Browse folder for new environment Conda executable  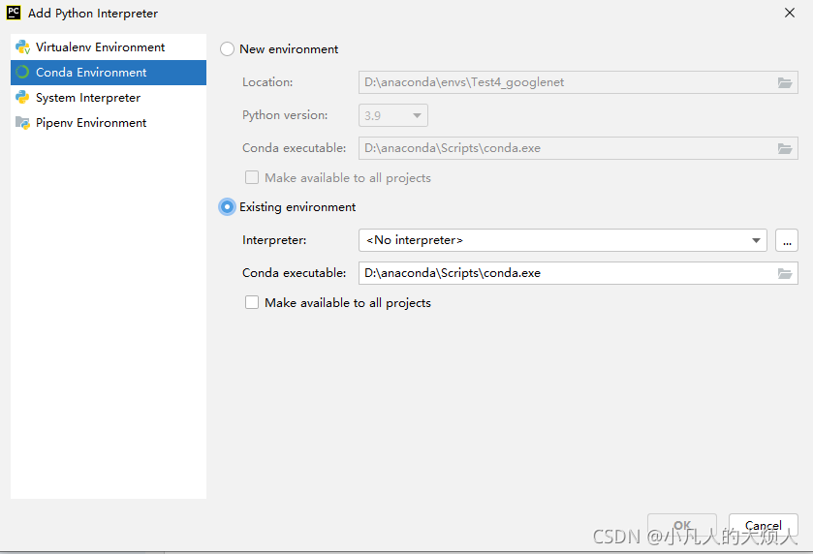785,149
